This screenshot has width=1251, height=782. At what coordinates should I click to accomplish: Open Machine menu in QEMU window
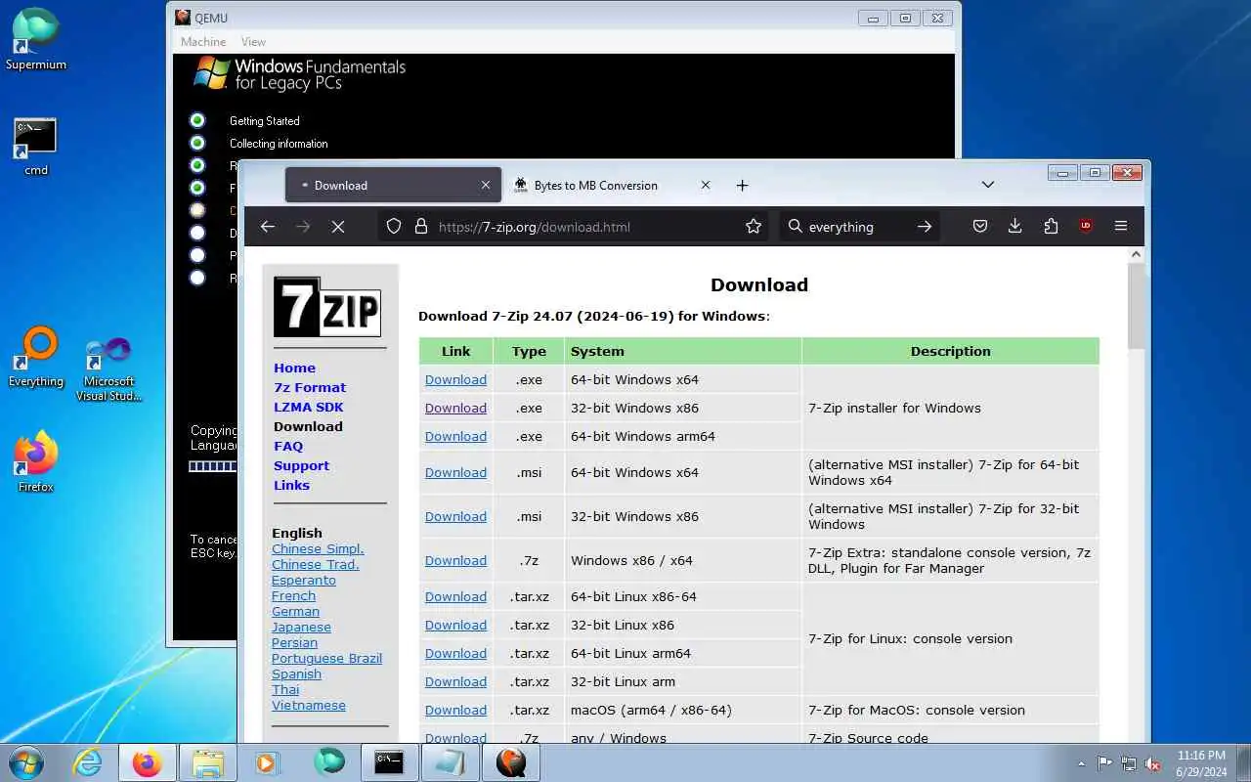pyautogui.click(x=203, y=41)
